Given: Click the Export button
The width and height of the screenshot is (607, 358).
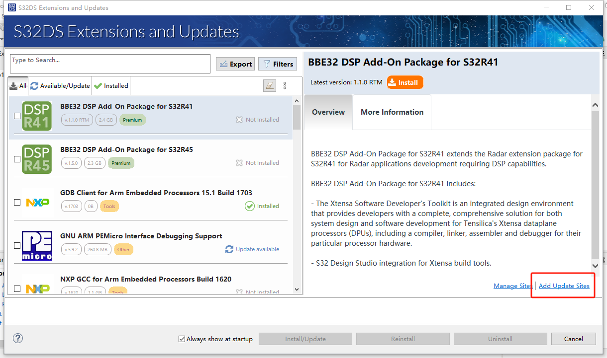Looking at the screenshot, I should coord(235,64).
